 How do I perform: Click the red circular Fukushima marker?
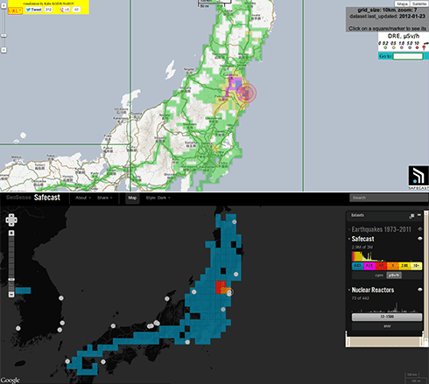point(247,93)
